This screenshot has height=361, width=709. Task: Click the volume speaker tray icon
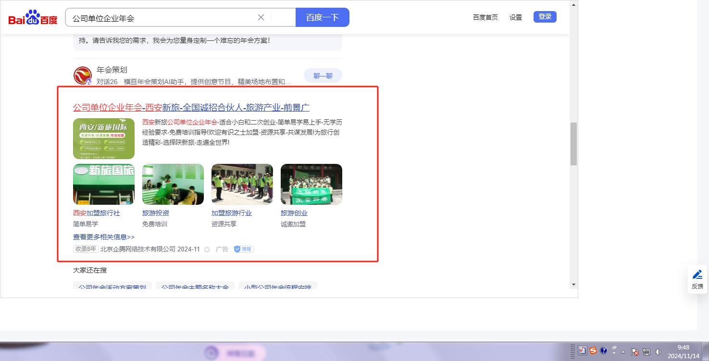click(x=659, y=351)
